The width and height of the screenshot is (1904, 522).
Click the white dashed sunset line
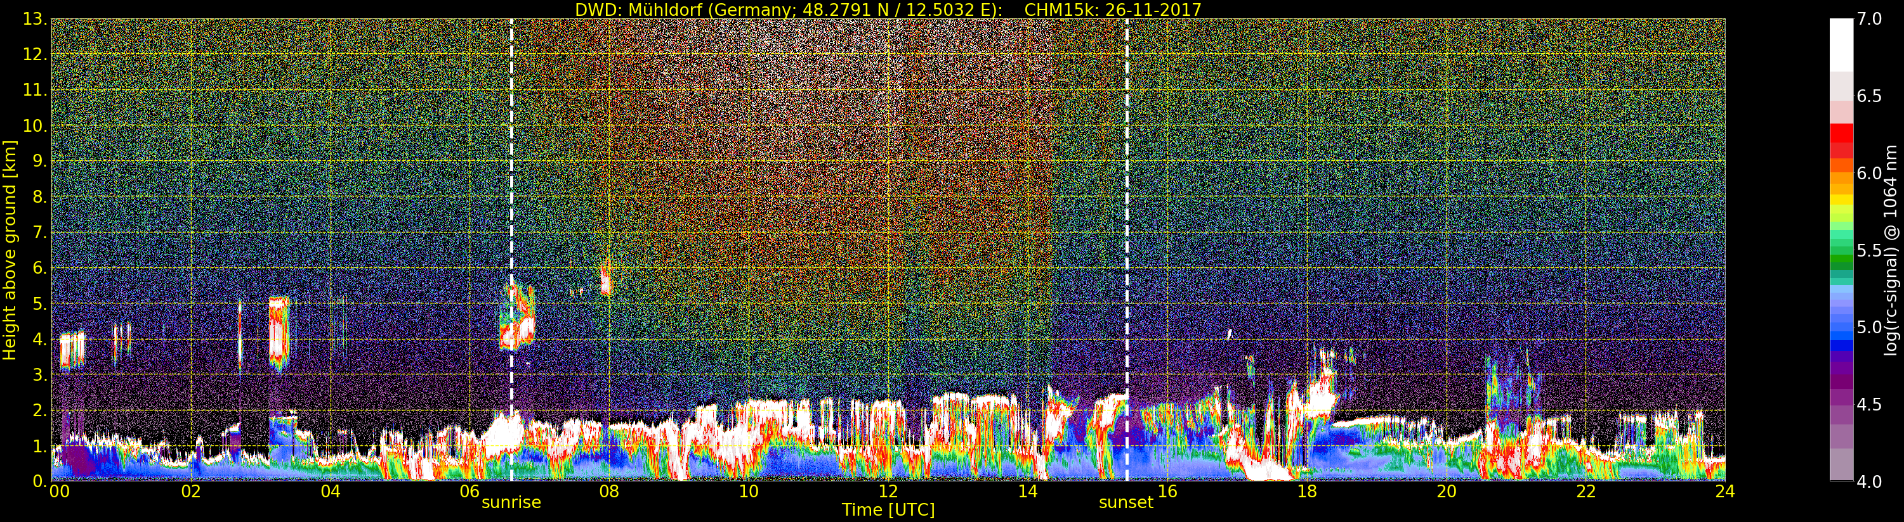pos(1126,250)
